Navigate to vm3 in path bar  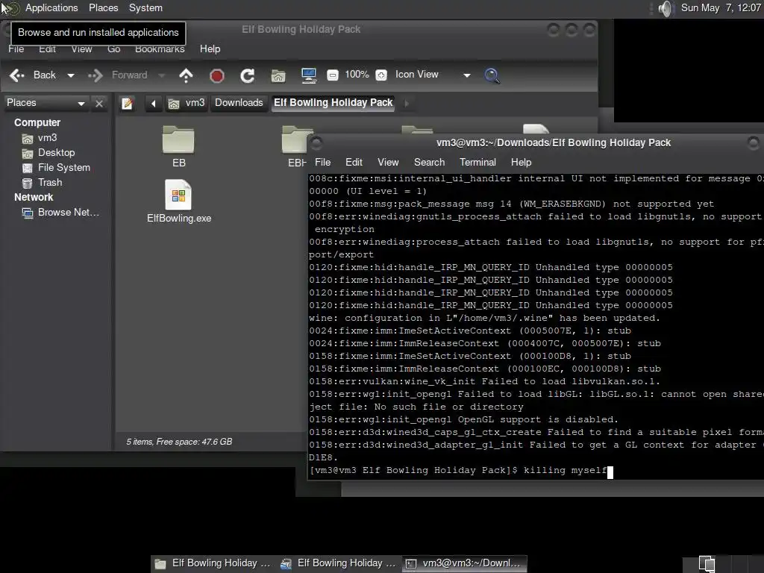tap(187, 103)
